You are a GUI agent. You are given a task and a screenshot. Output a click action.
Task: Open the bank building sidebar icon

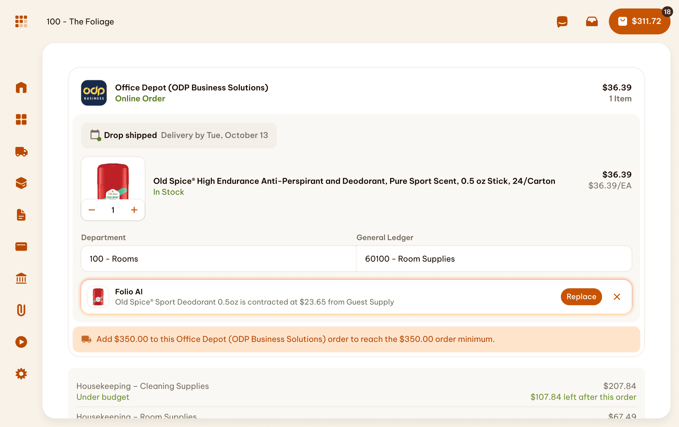[21, 278]
